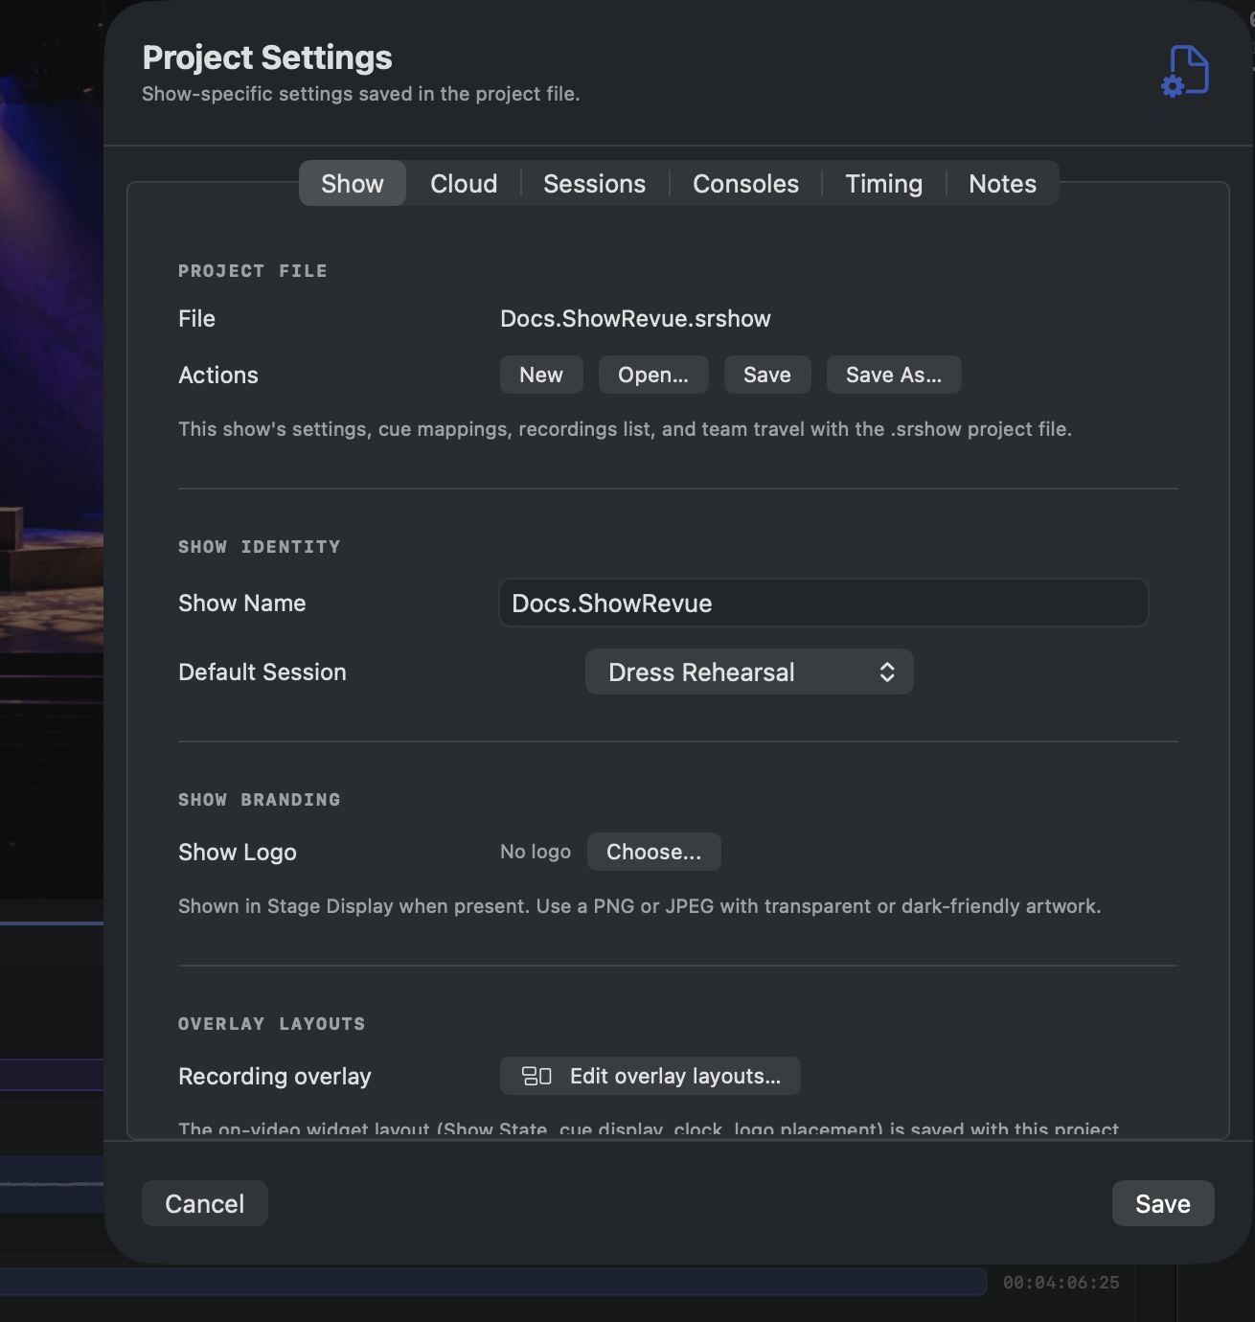Viewport: 1255px width, 1322px height.
Task: Click the timeline progress bar behind the dialog
Action: (x=493, y=1282)
